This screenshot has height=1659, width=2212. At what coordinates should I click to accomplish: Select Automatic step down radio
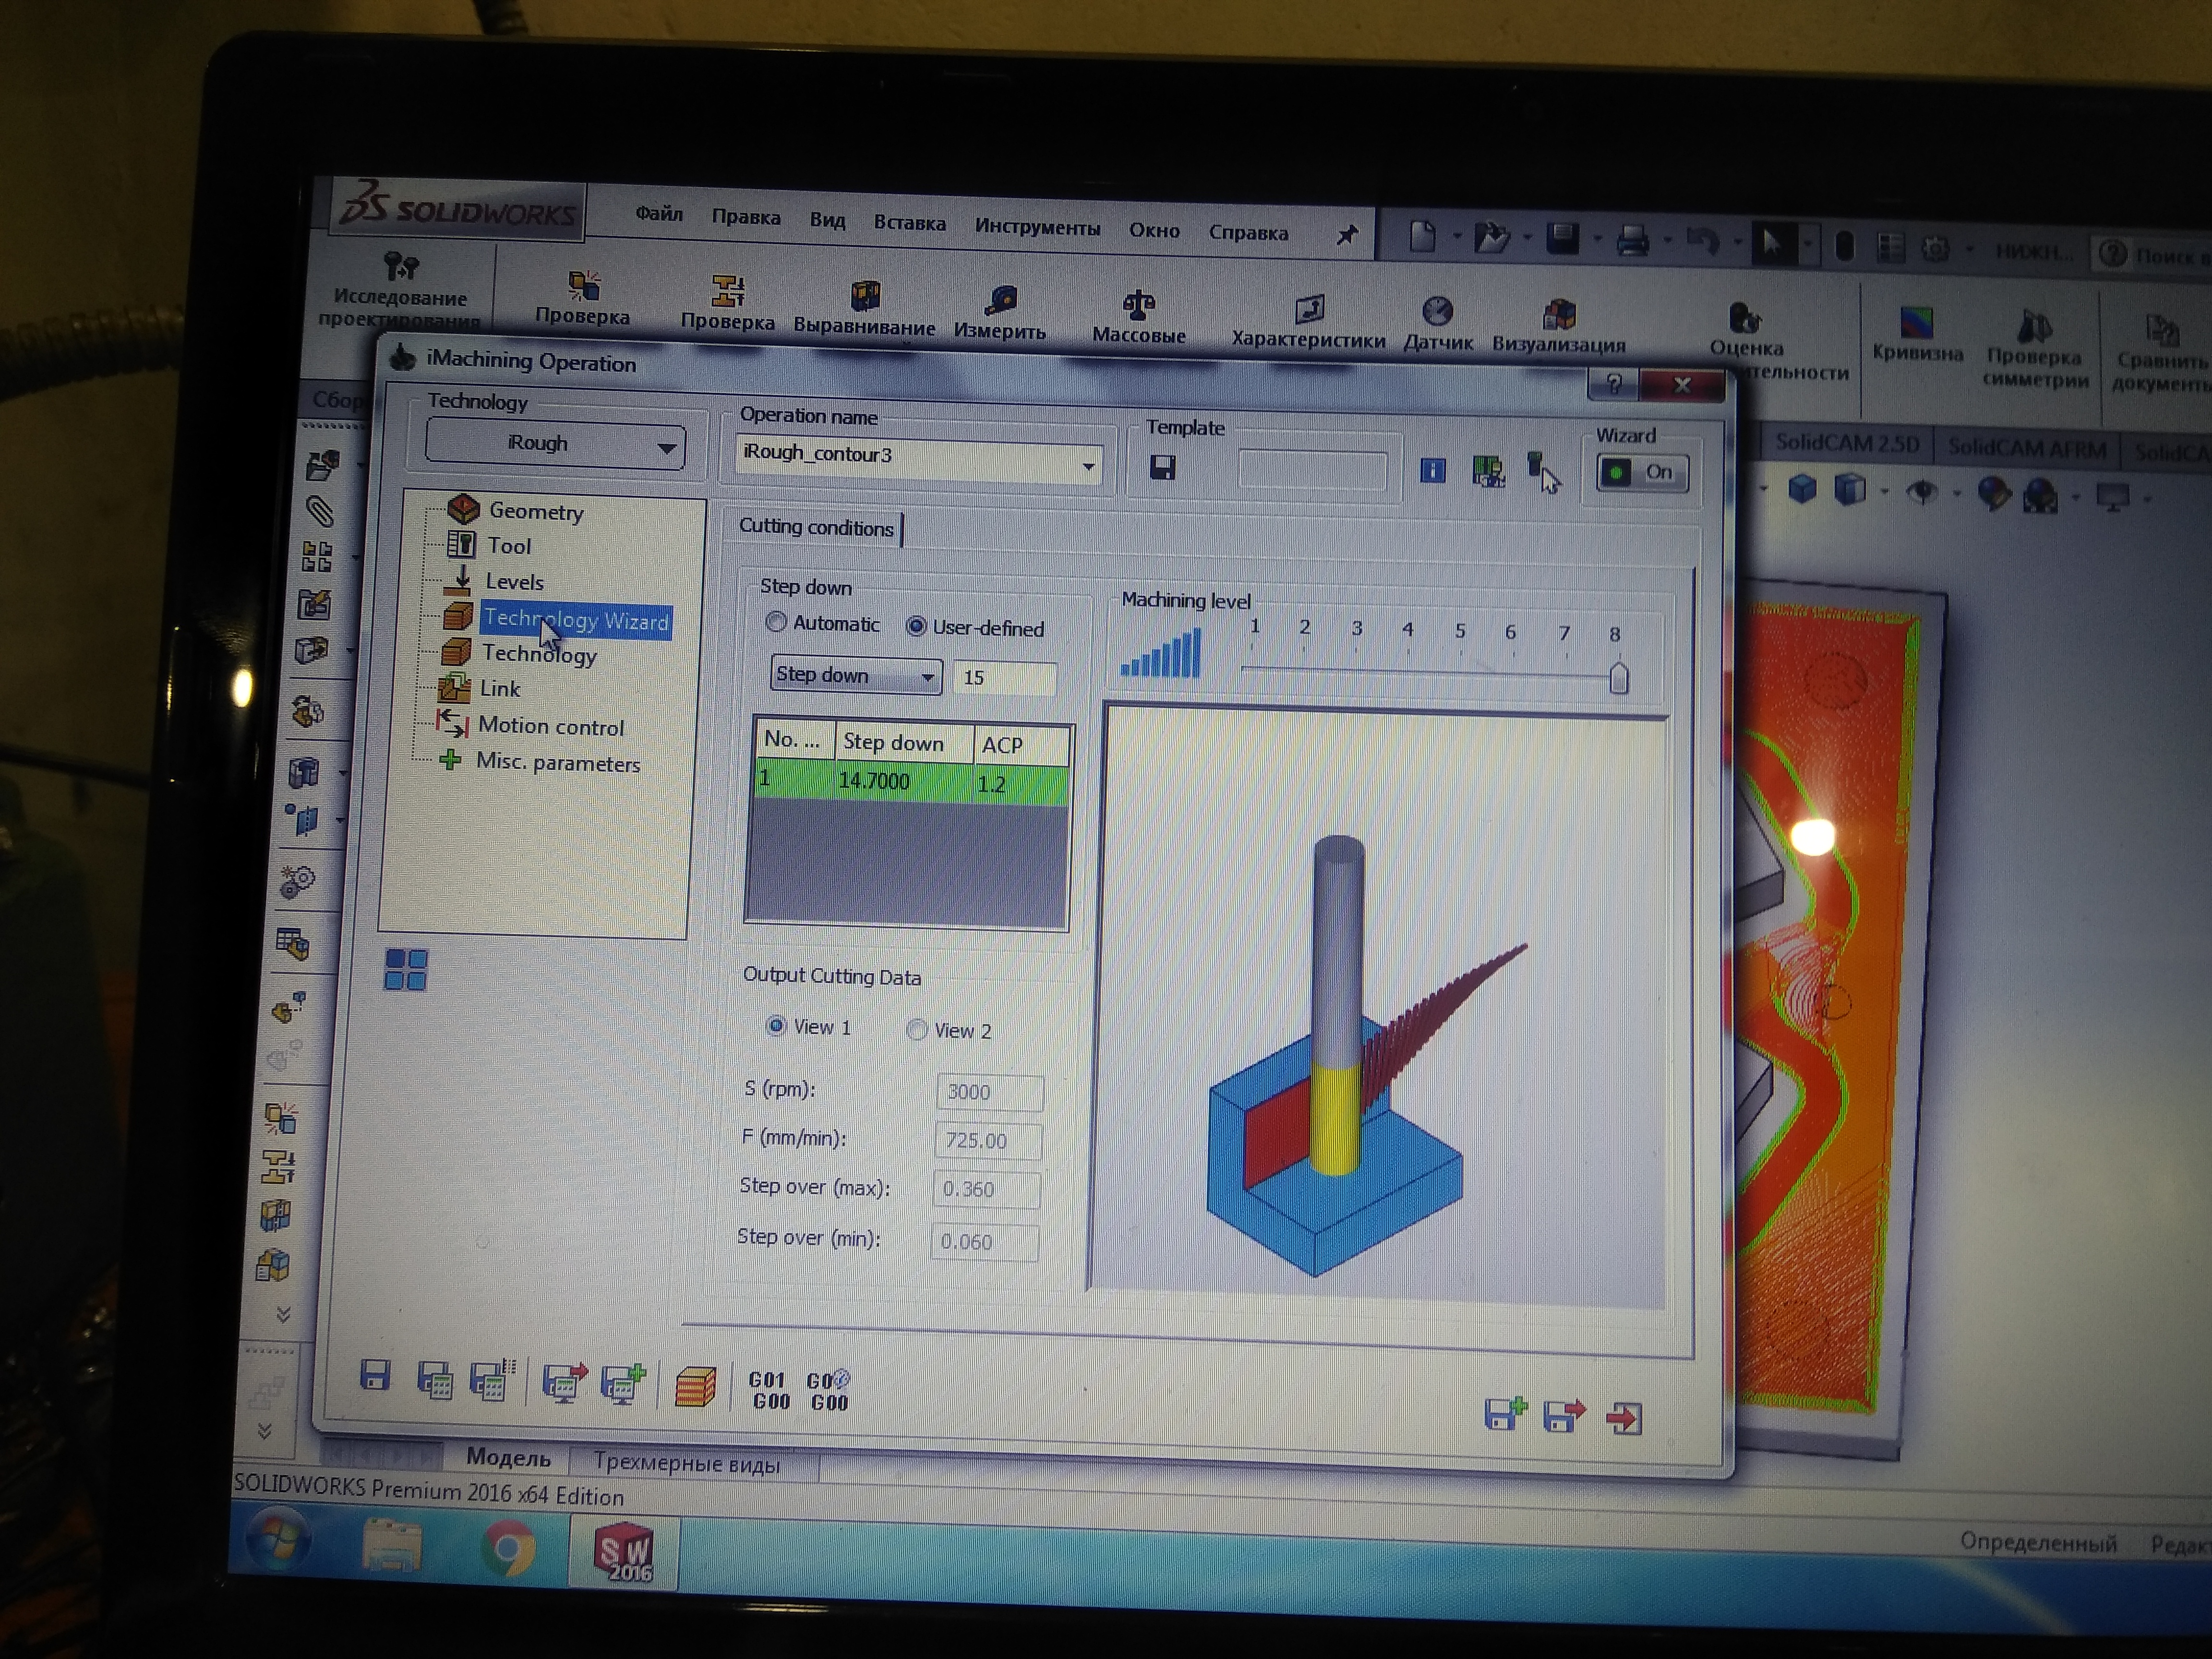776,622
